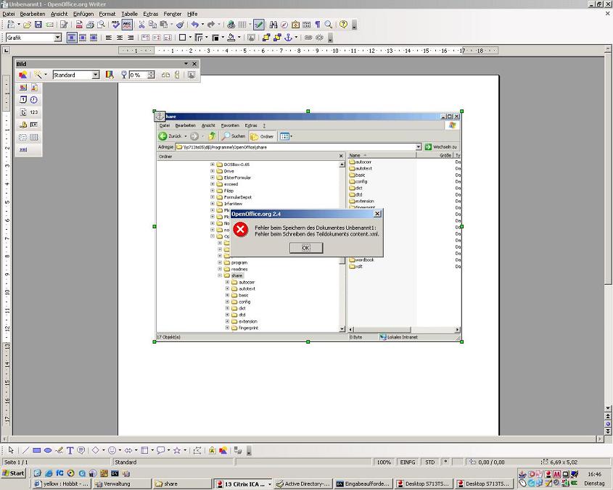
Task: Click the Print file directly icon
Action: pos(90,25)
